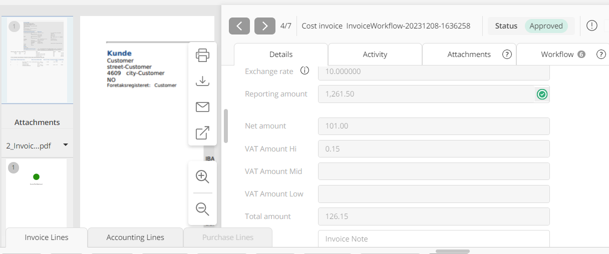
Task: Click the Exchange rate info icon
Action: pos(304,71)
